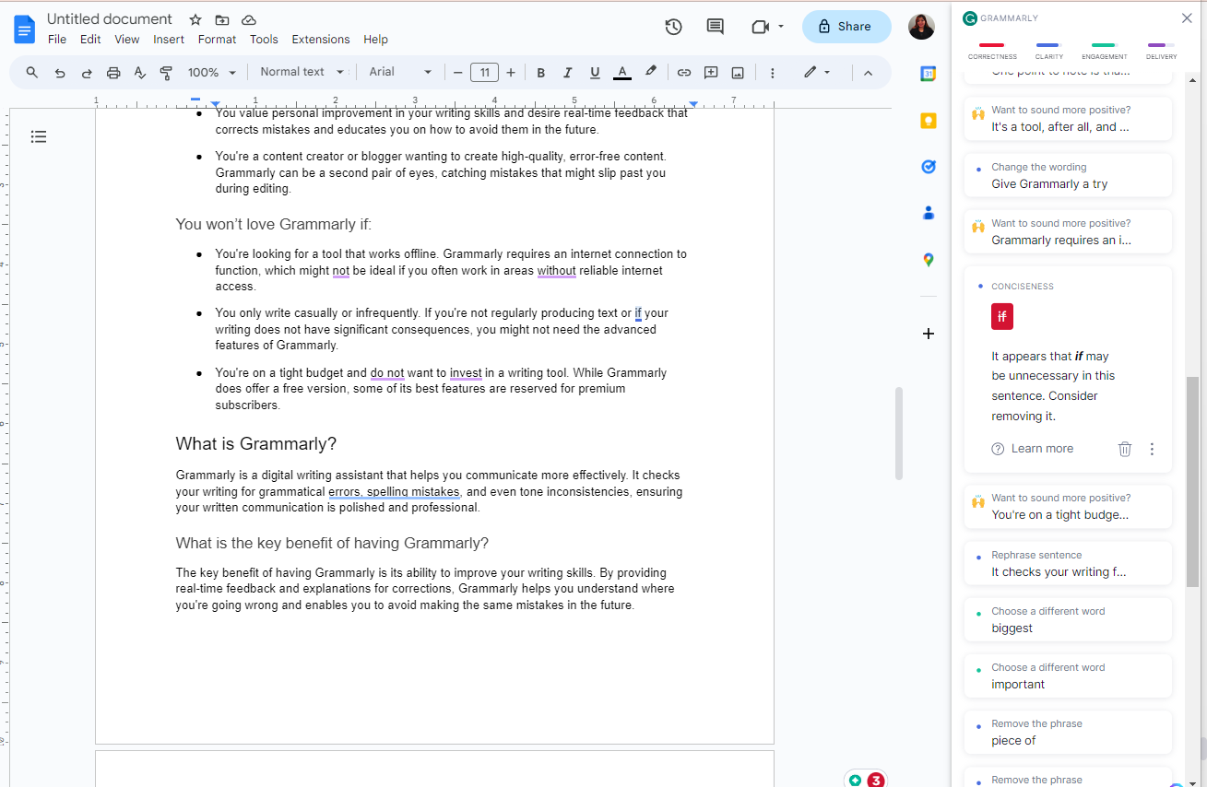Run spelling and grammar check
The width and height of the screenshot is (1207, 787).
point(140,72)
